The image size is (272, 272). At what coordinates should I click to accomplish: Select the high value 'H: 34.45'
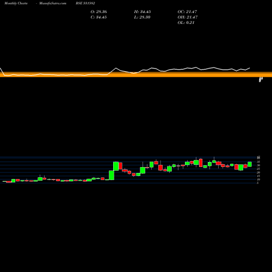[143, 12]
